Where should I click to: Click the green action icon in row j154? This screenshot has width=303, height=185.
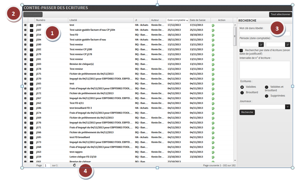[x=213, y=35]
